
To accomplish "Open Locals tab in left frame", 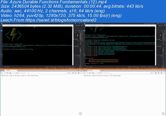I will click(5, 67).
